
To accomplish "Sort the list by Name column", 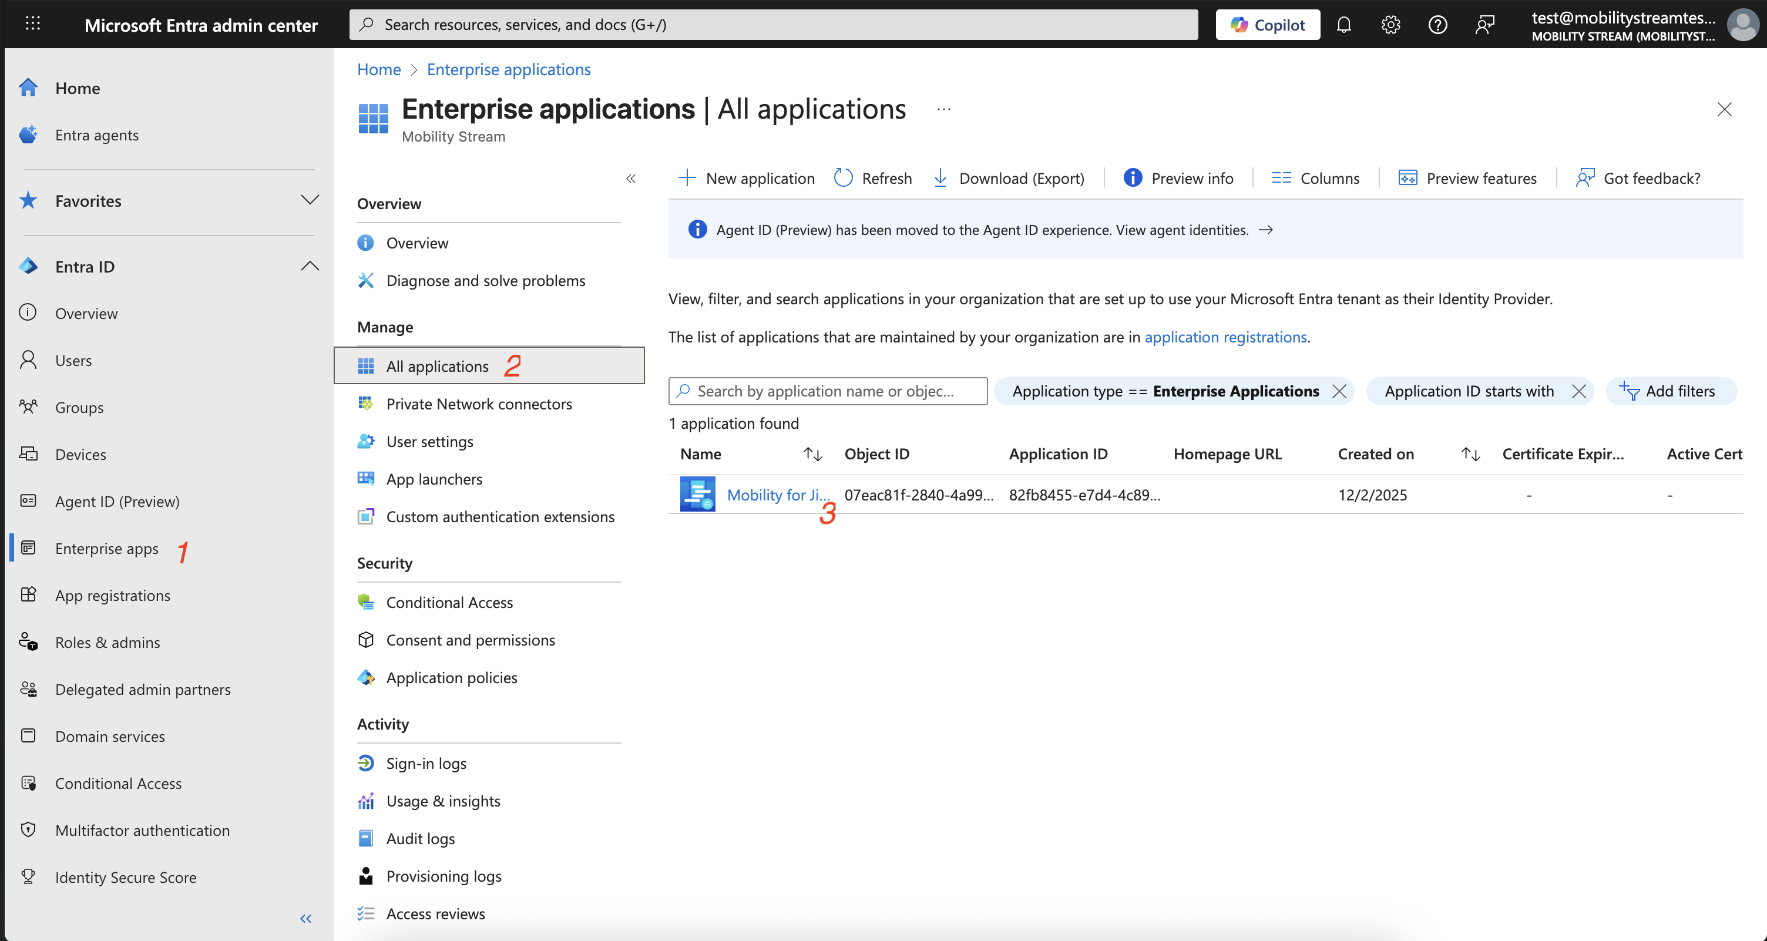I will (812, 454).
